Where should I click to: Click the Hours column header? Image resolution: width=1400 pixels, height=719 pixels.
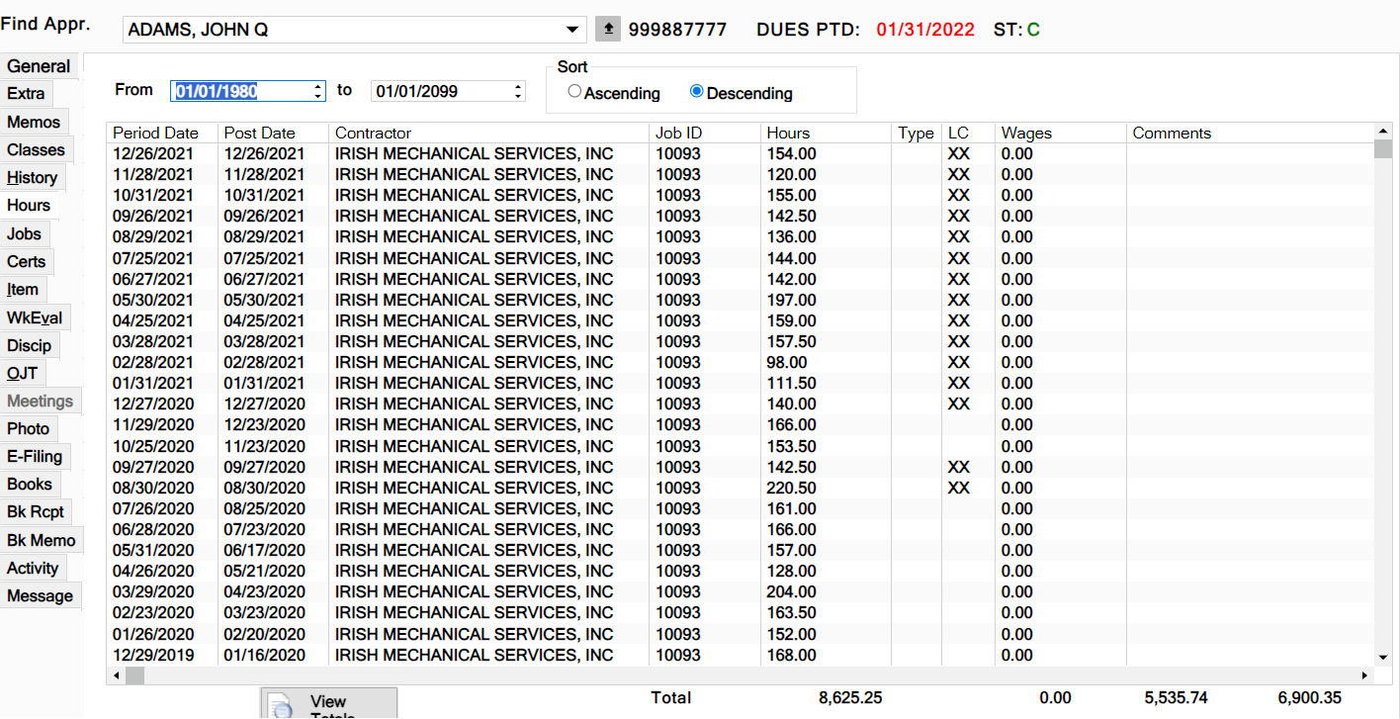tap(788, 133)
